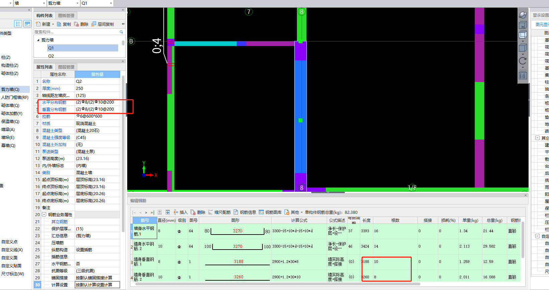The width and height of the screenshot is (549, 290).
Task: Click the 复制 copy icon in component list
Action: (59, 24)
